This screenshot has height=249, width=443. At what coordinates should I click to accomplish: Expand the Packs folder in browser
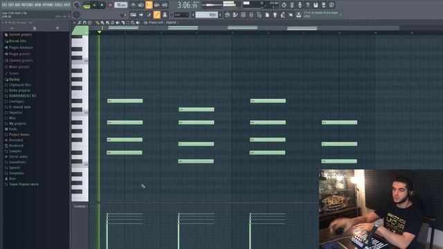pyautogui.click(x=13, y=129)
